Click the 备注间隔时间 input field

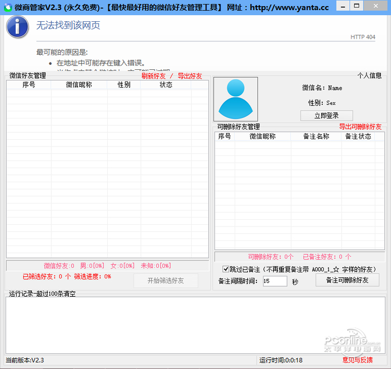[275, 281]
